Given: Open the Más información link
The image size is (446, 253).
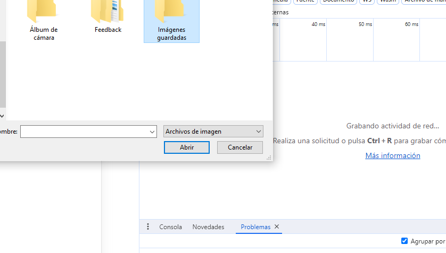Looking at the screenshot, I should pos(393,155).
